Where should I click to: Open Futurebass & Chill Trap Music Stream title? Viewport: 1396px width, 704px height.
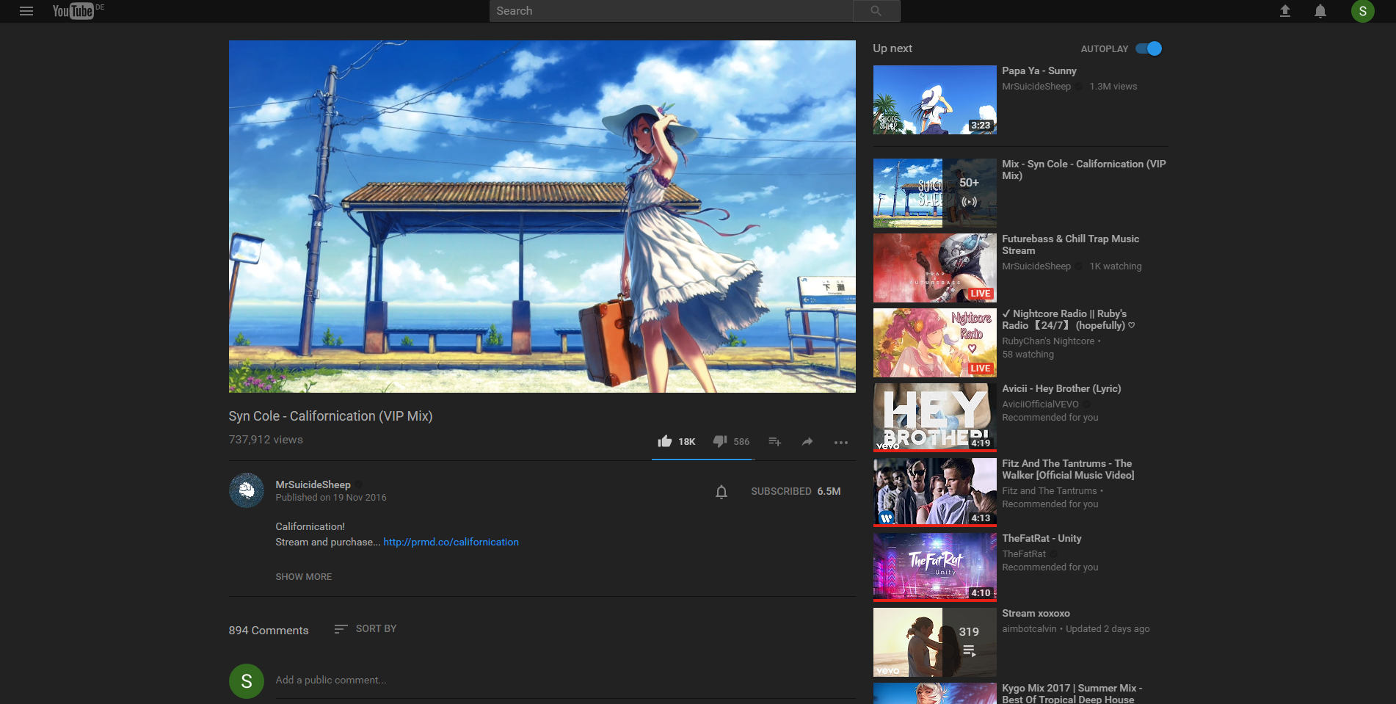(x=1071, y=244)
